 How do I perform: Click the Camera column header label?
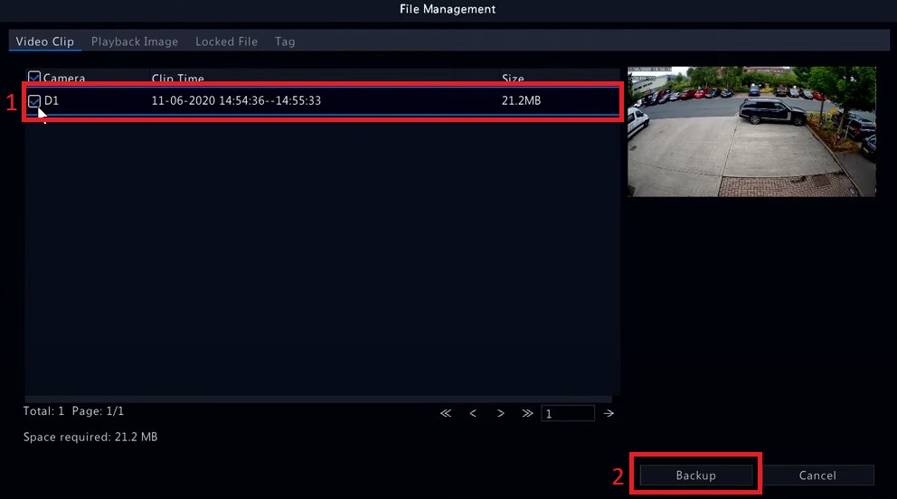(64, 79)
